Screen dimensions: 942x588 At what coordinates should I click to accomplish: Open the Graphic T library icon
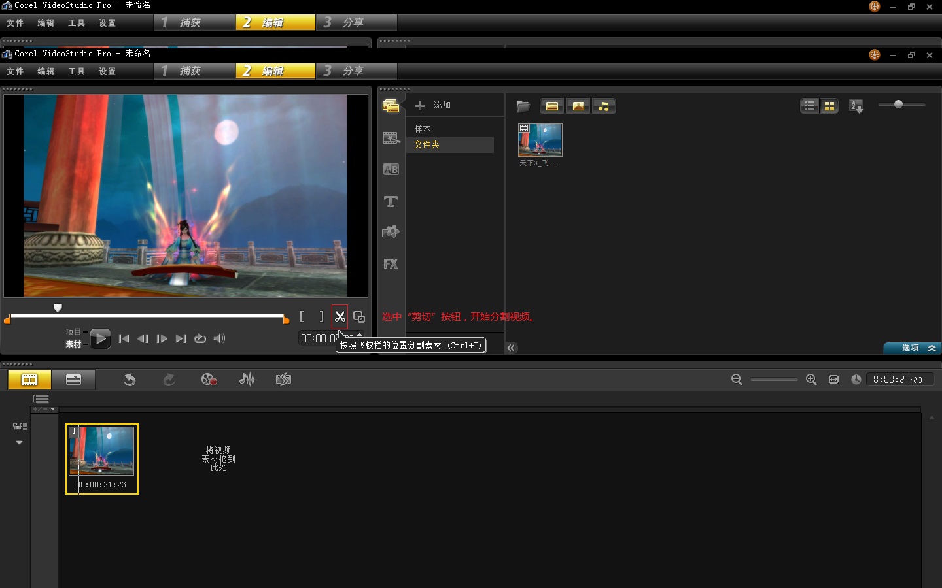coord(391,201)
